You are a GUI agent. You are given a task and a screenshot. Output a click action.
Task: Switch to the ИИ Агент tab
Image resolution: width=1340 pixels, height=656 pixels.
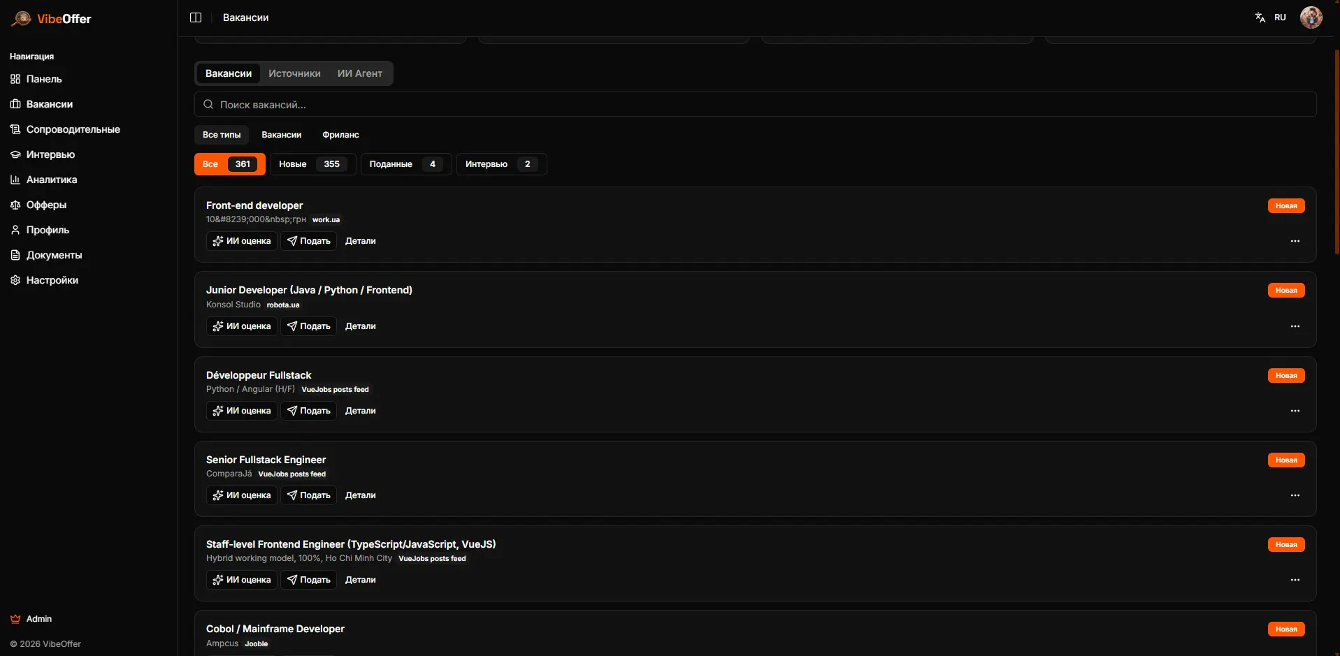pyautogui.click(x=360, y=73)
